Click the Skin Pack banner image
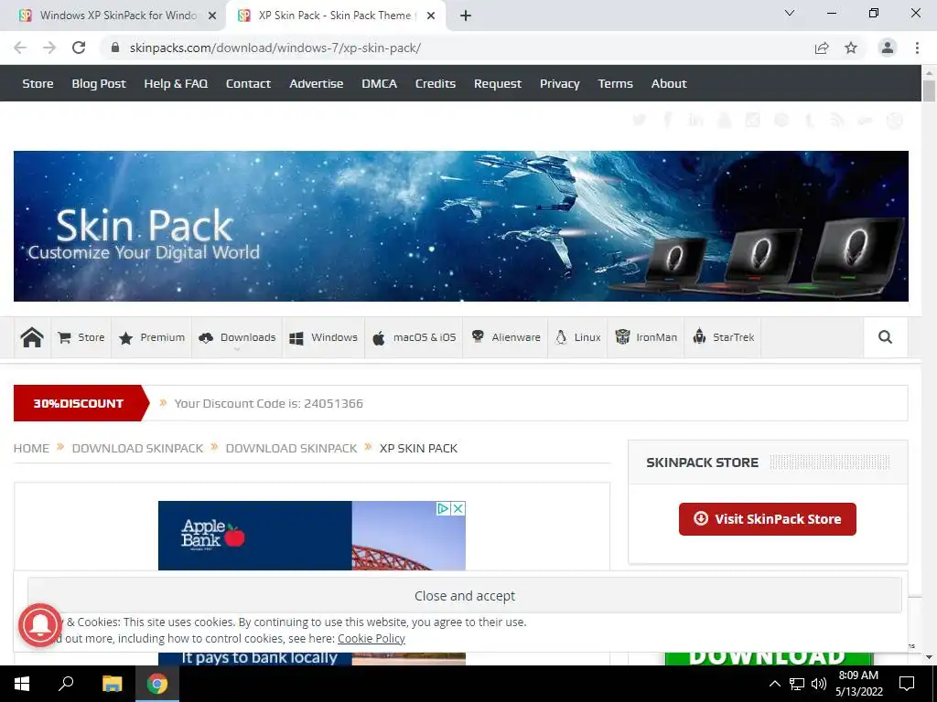Image resolution: width=937 pixels, height=702 pixels. tap(461, 226)
